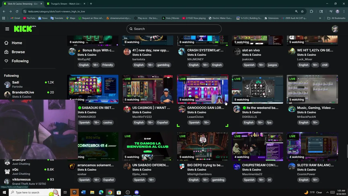The image size is (348, 196).
Task: Click DGKBULLS channel avatar
Action: pos(237,109)
